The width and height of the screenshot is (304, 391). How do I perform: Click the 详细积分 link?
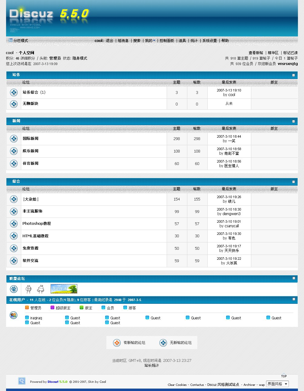pos(28,58)
